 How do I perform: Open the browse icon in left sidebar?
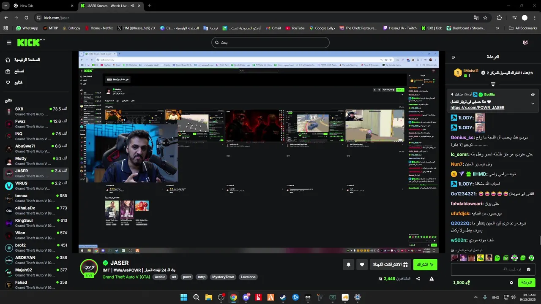pyautogui.click(x=8, y=71)
